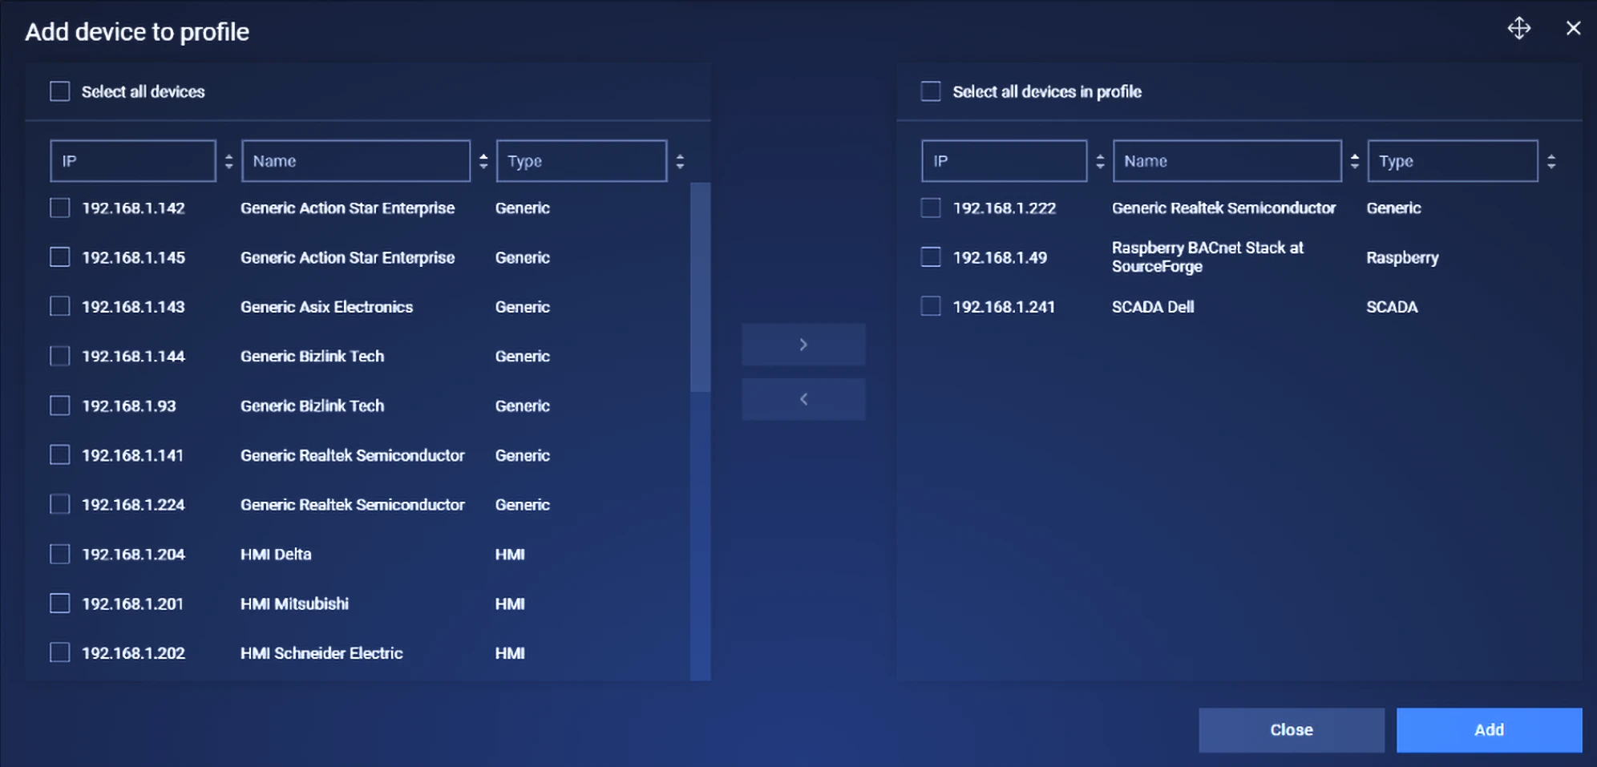Check the Select all devices checkbox
The image size is (1597, 767).
60,91
